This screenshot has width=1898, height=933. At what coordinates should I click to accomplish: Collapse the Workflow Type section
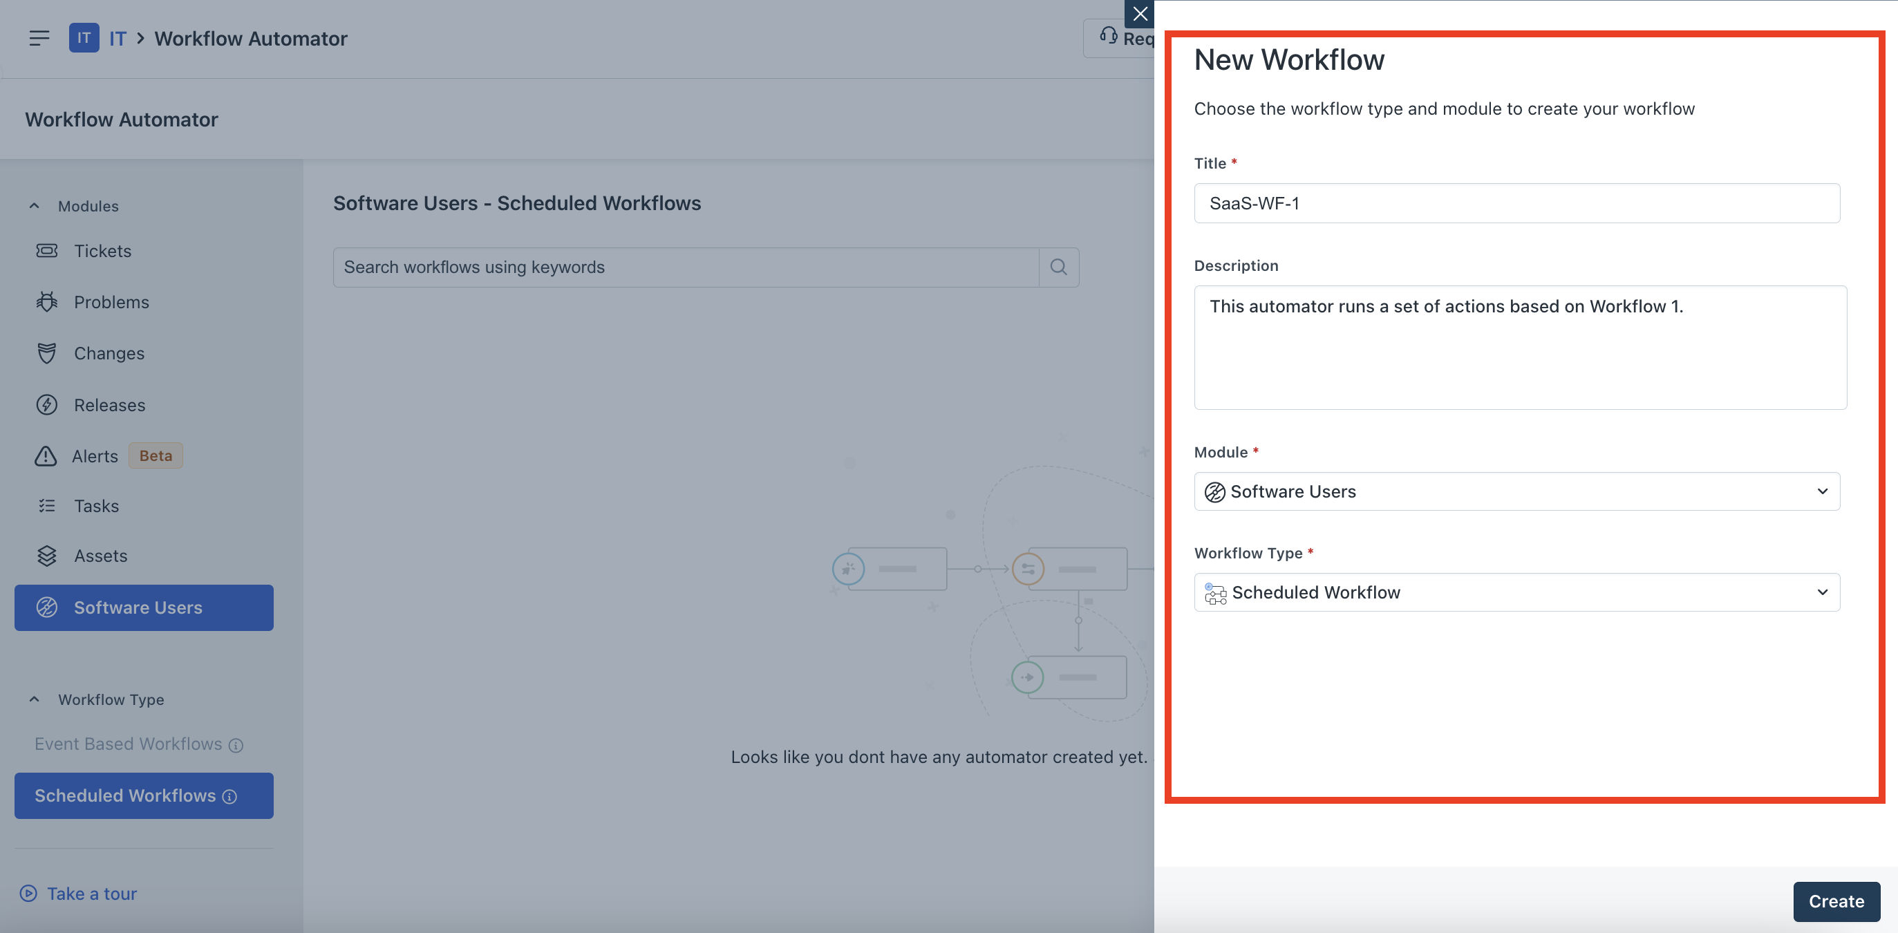(34, 699)
